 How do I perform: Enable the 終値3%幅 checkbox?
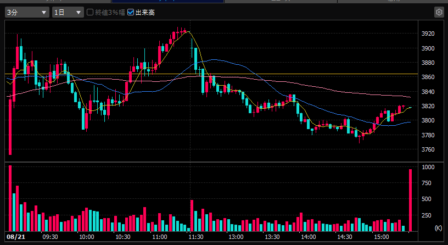coord(90,12)
